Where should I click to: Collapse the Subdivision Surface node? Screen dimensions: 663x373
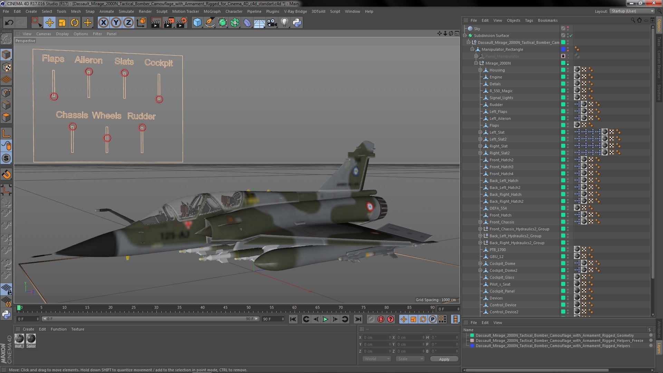pos(465,36)
